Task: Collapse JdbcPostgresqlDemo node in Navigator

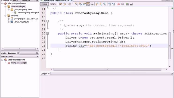Action: pos(2,60)
